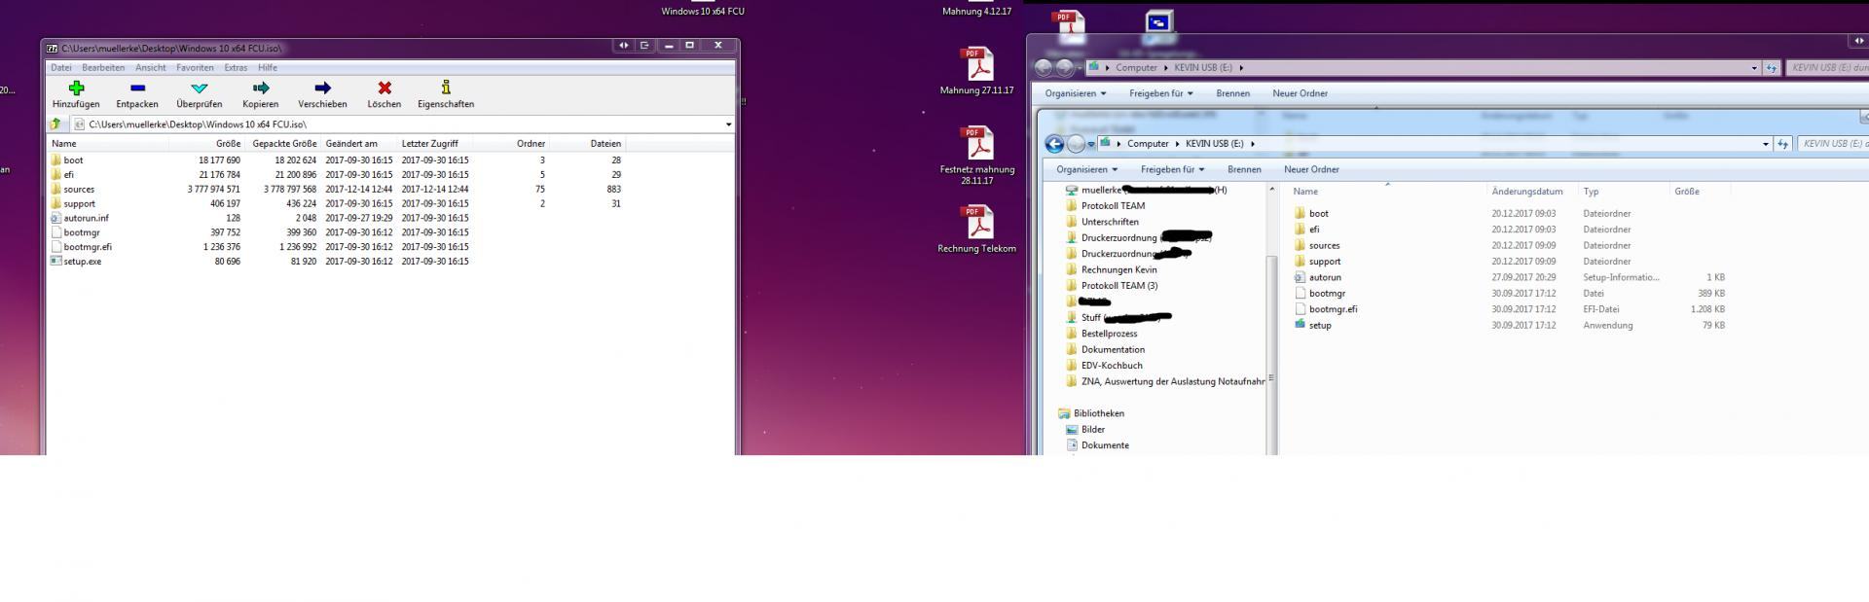Open the Datei menu in 7-Zip
The image size is (1869, 602).
click(x=61, y=68)
